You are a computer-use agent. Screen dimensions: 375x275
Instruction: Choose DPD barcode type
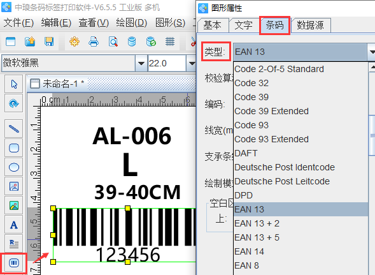301,195
